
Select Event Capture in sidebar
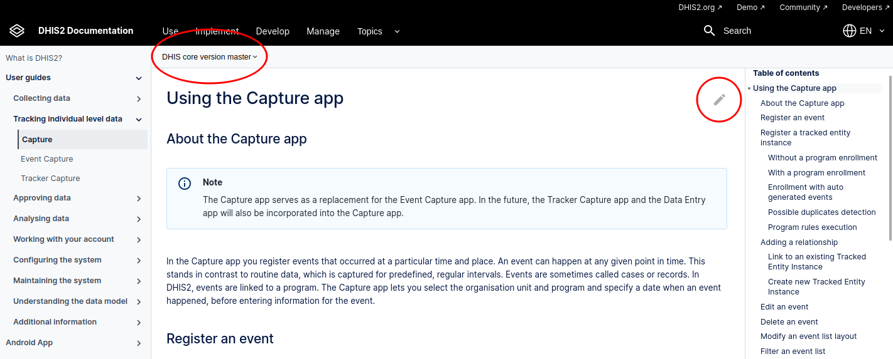47,159
